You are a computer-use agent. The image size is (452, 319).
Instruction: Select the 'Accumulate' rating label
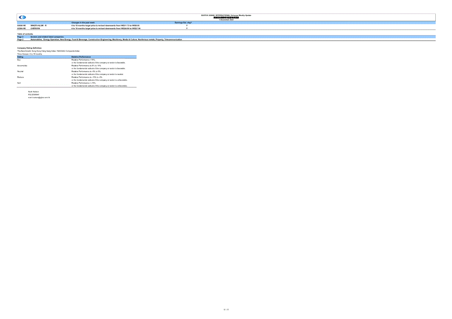tap(22, 66)
